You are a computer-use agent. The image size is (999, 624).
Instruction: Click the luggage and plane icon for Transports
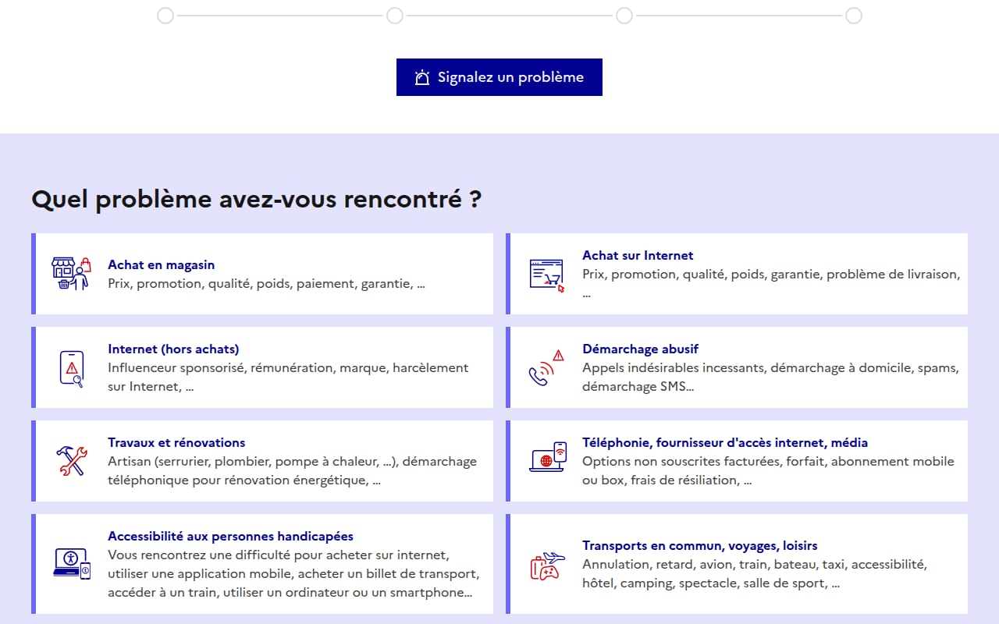[x=547, y=565]
